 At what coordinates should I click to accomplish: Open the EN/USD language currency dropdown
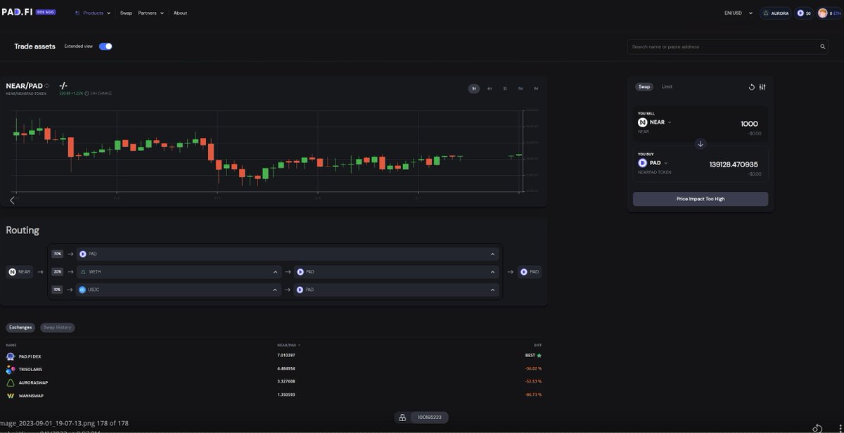pos(738,13)
